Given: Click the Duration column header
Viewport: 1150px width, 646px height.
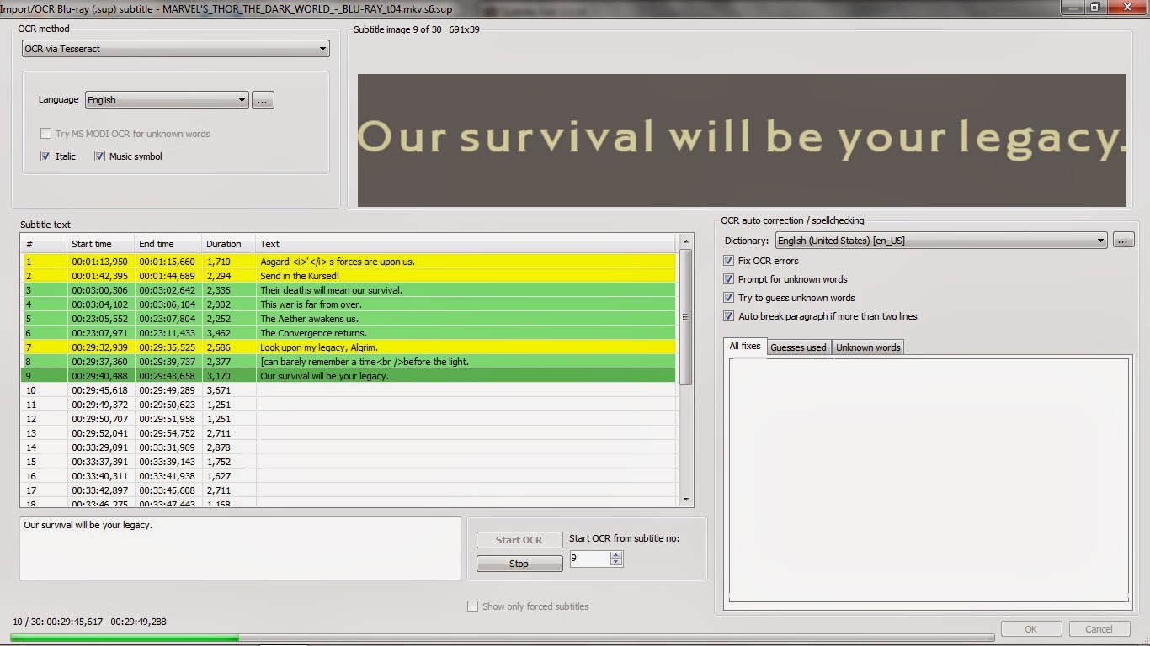Looking at the screenshot, I should click(229, 244).
